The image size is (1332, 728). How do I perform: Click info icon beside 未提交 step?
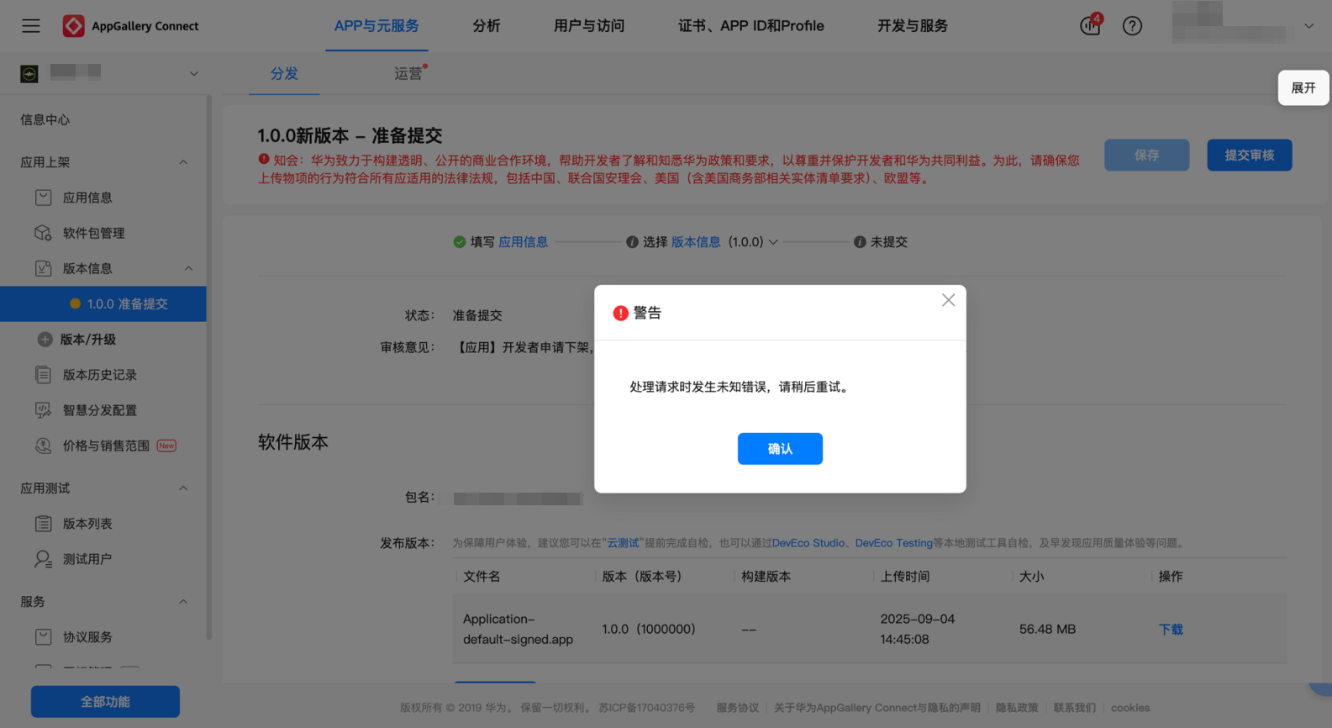click(860, 242)
